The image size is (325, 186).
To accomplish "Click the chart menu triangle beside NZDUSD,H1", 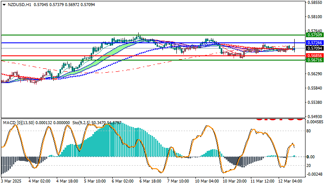I will click(x=4, y=5).
